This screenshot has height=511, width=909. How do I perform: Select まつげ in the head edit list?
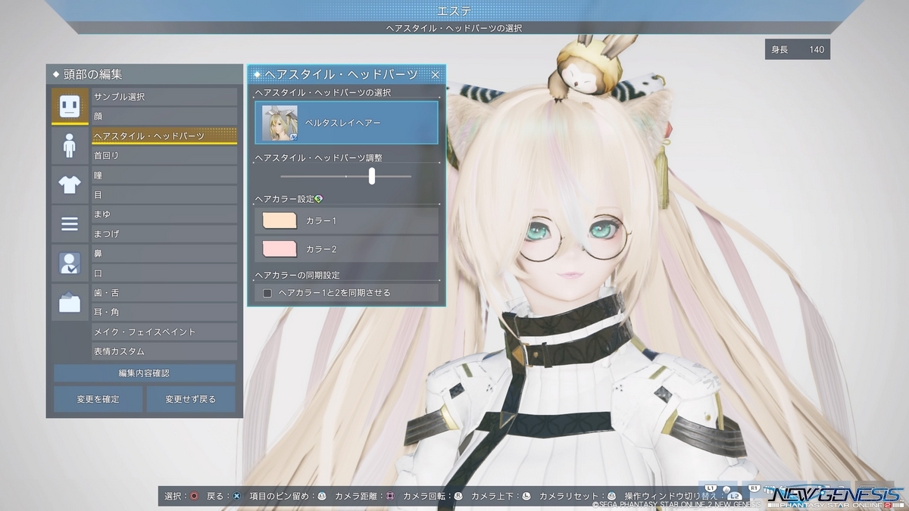coord(164,234)
